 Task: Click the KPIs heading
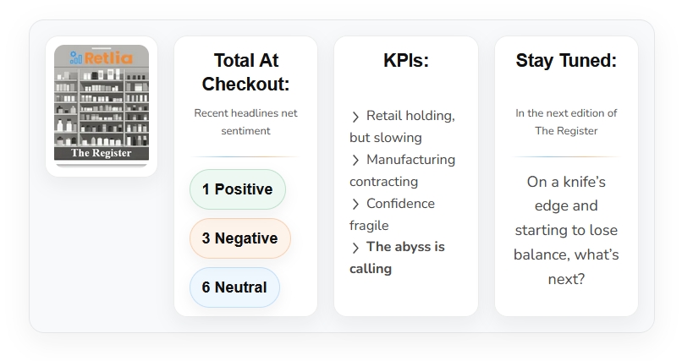406,61
